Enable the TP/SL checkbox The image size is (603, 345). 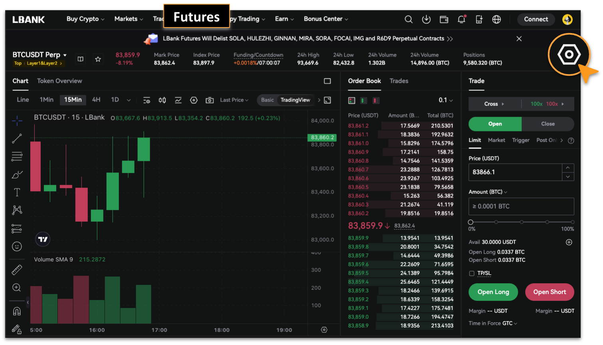tap(472, 273)
